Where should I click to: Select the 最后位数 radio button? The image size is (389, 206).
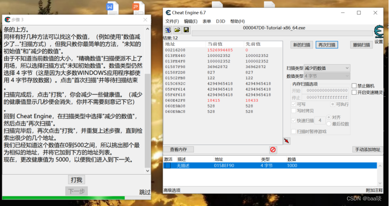329,124
